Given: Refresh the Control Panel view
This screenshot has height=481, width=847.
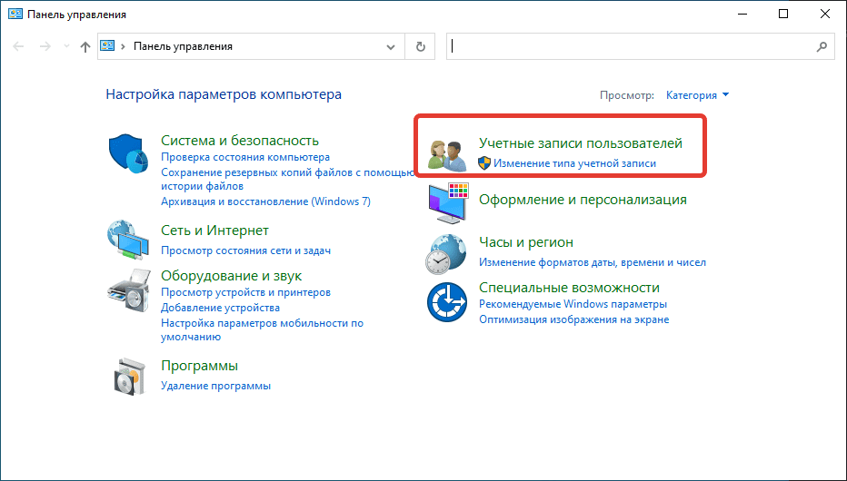Looking at the screenshot, I should point(420,46).
